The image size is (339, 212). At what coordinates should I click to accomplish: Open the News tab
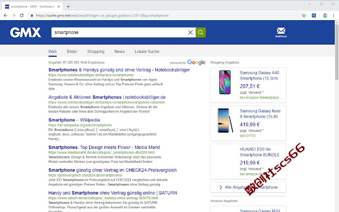click(120, 51)
